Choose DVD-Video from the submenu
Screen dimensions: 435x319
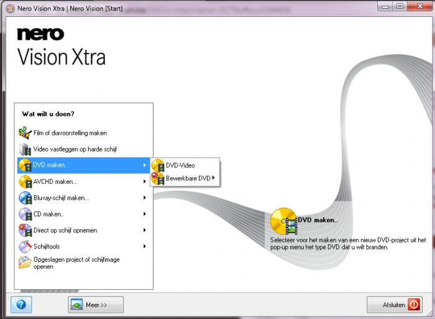(185, 165)
